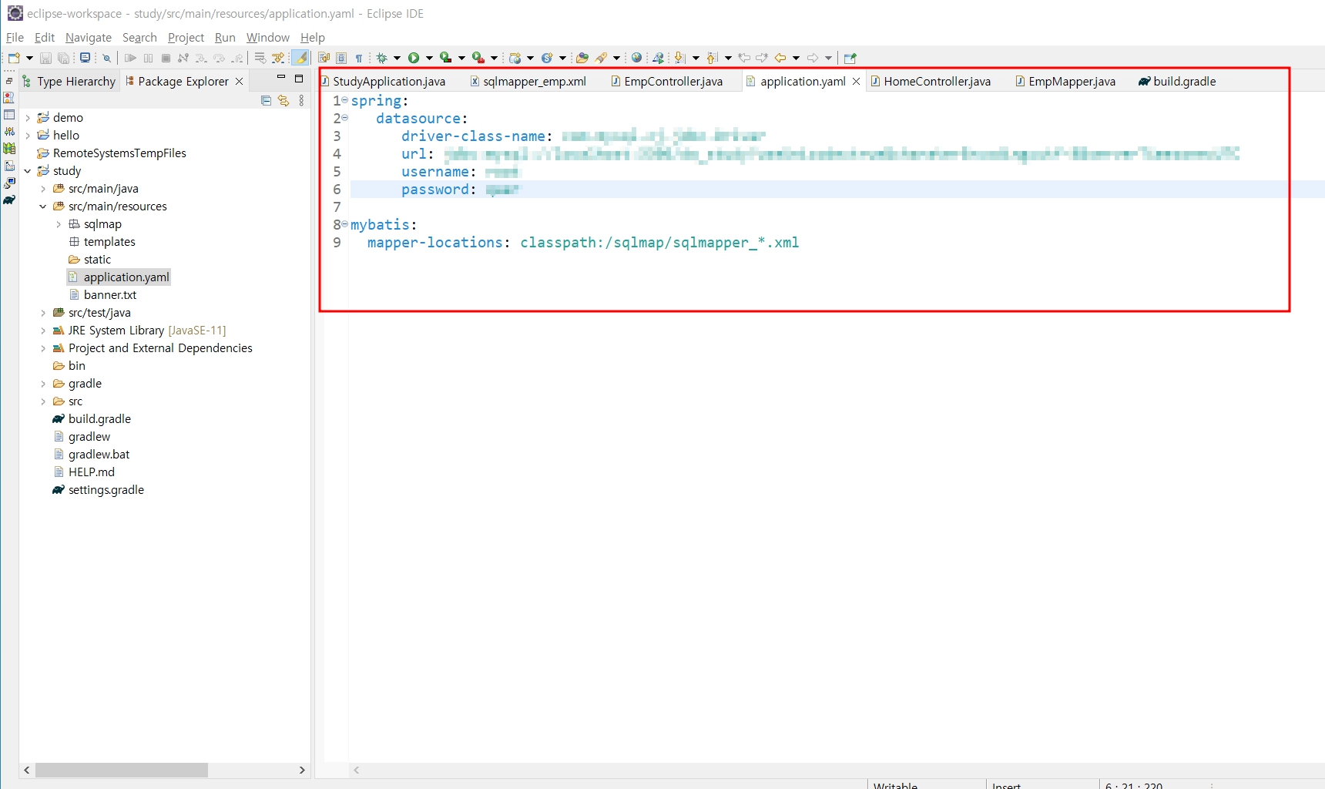Expand the demo project node
Image resolution: width=1325 pixels, height=789 pixels.
28,118
